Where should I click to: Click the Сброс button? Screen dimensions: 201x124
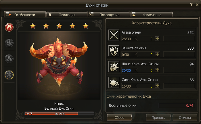point(119,117)
